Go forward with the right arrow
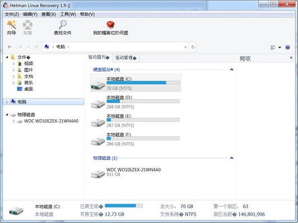Viewport: 298px width, 223px height. [x=20, y=47]
